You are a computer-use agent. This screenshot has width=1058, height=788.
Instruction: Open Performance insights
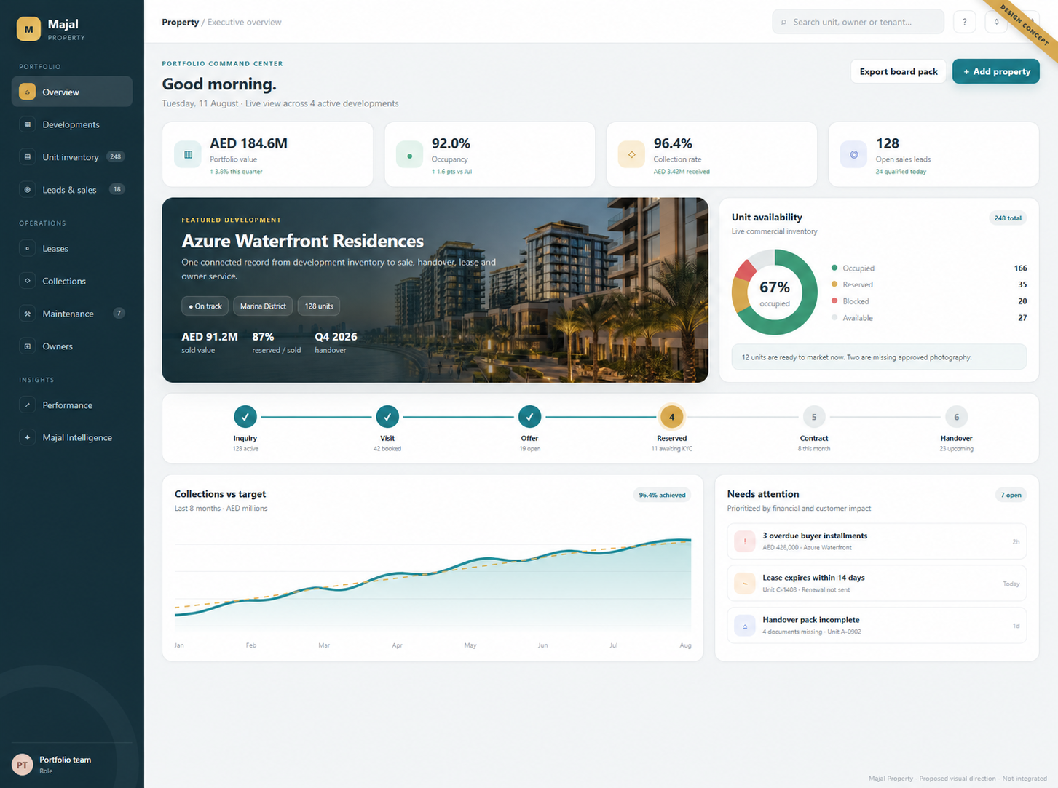(72, 405)
